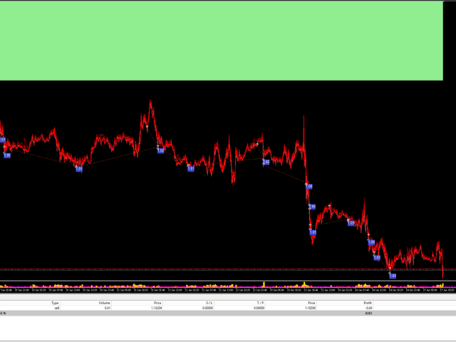The width and height of the screenshot is (456, 342).
Task: Click the 0.01 volume value
Action: [x=108, y=308]
